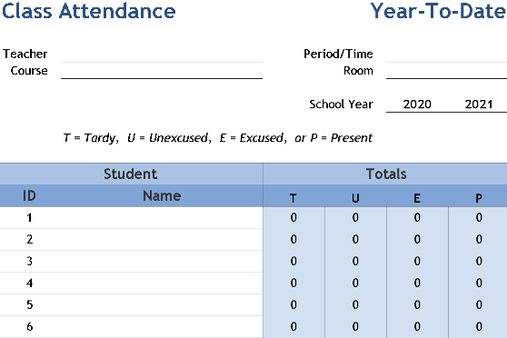Select the U total for student 6
507x338 pixels.
(355, 327)
